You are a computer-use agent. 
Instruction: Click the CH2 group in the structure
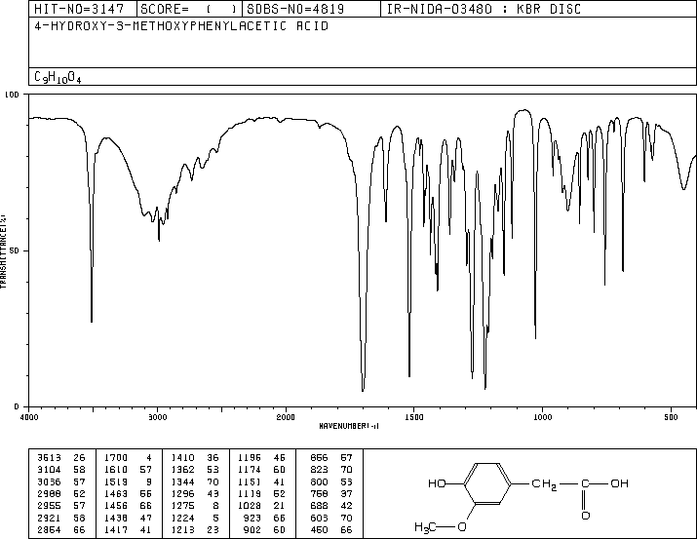point(544,484)
